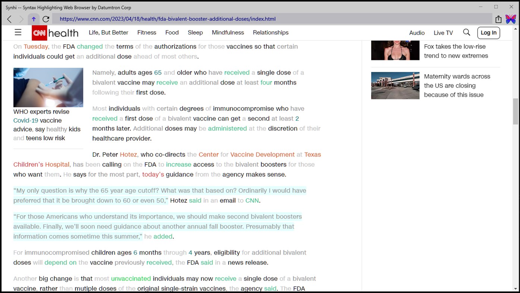Select the Audio option
This screenshot has width=520, height=293.
(417, 33)
